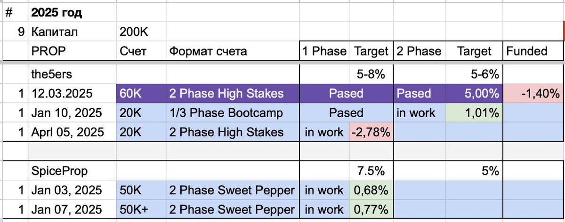Click the "5-8%" target cell
565x222 pixels.
point(370,74)
